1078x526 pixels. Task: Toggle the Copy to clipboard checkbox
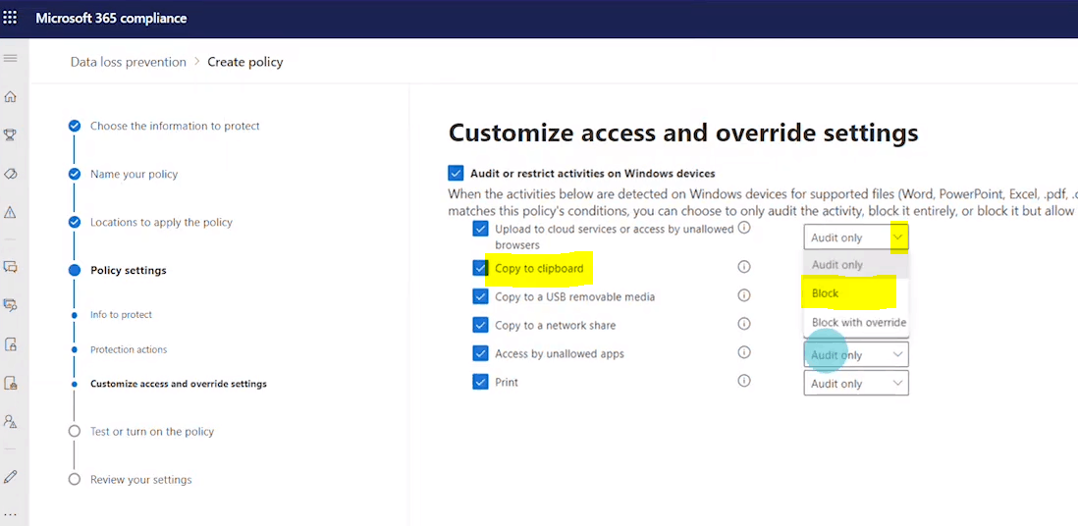point(480,268)
